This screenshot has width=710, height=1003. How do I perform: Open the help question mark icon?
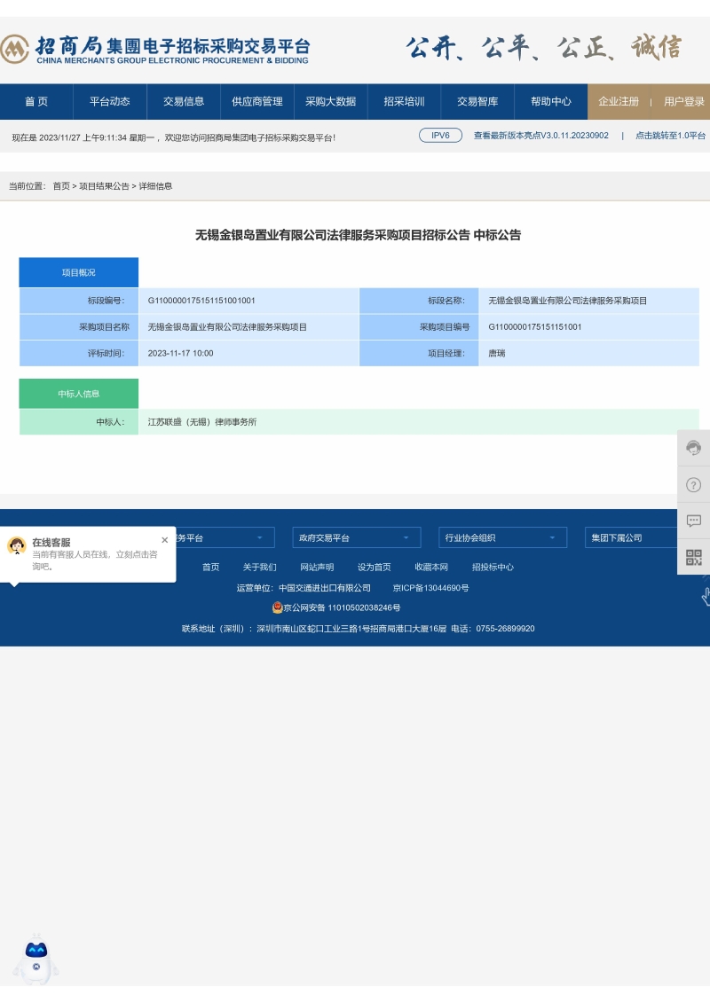tap(694, 484)
